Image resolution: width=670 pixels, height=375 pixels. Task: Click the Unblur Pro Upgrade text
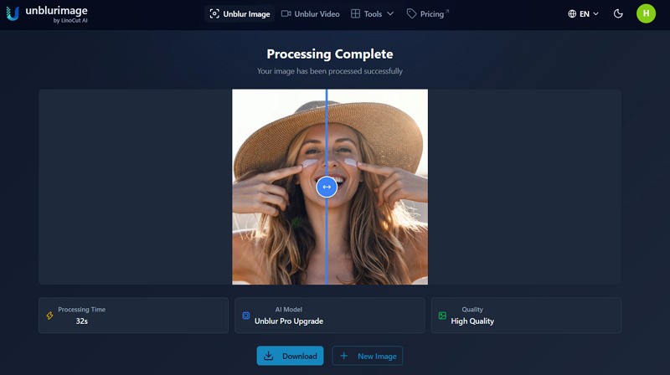point(289,321)
